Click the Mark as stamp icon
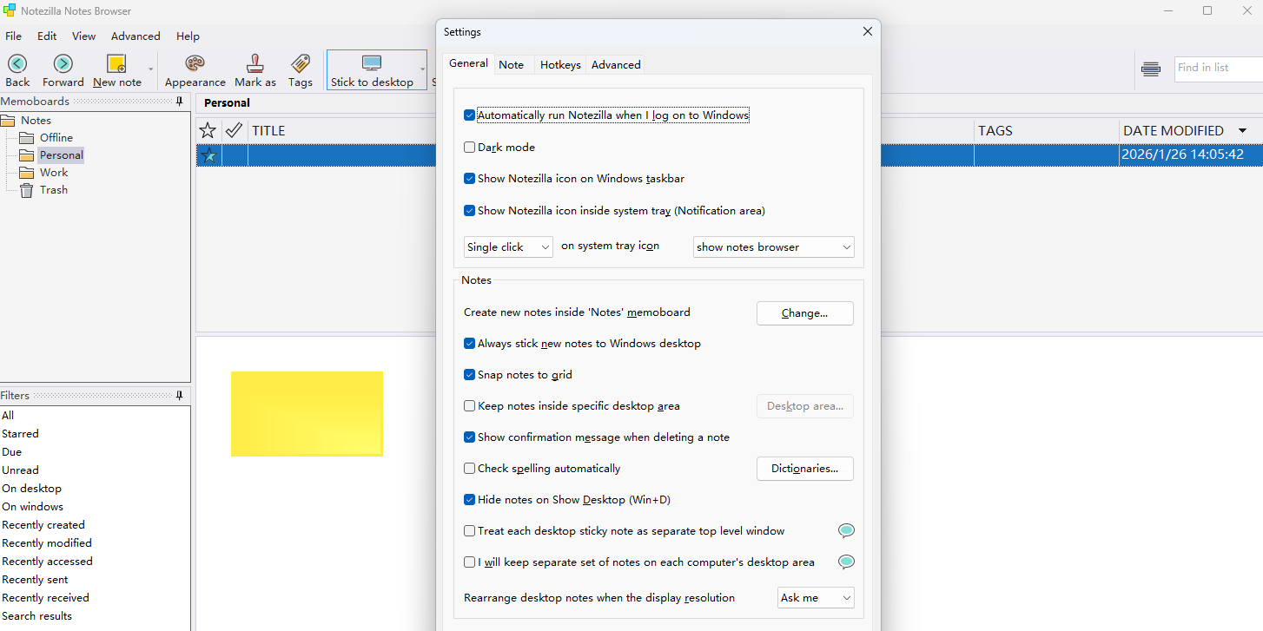Viewport: 1263px width, 631px height. pyautogui.click(x=255, y=63)
